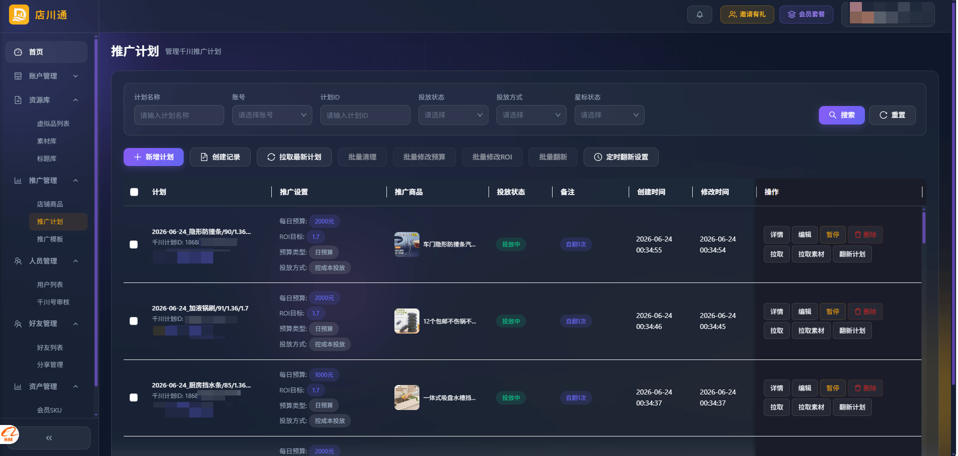Check the 加液锅刷 plan row checkbox

pyautogui.click(x=134, y=321)
